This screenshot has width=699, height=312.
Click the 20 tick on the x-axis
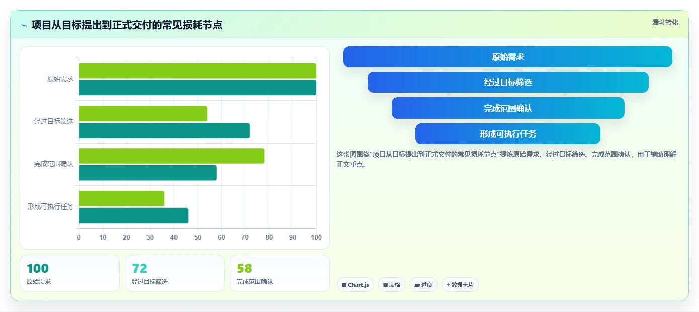[x=126, y=237]
